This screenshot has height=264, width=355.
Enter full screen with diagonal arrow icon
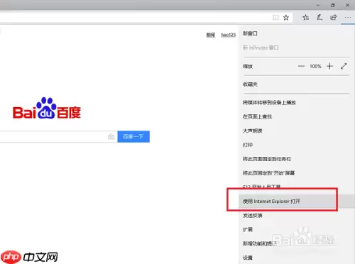[x=344, y=66]
